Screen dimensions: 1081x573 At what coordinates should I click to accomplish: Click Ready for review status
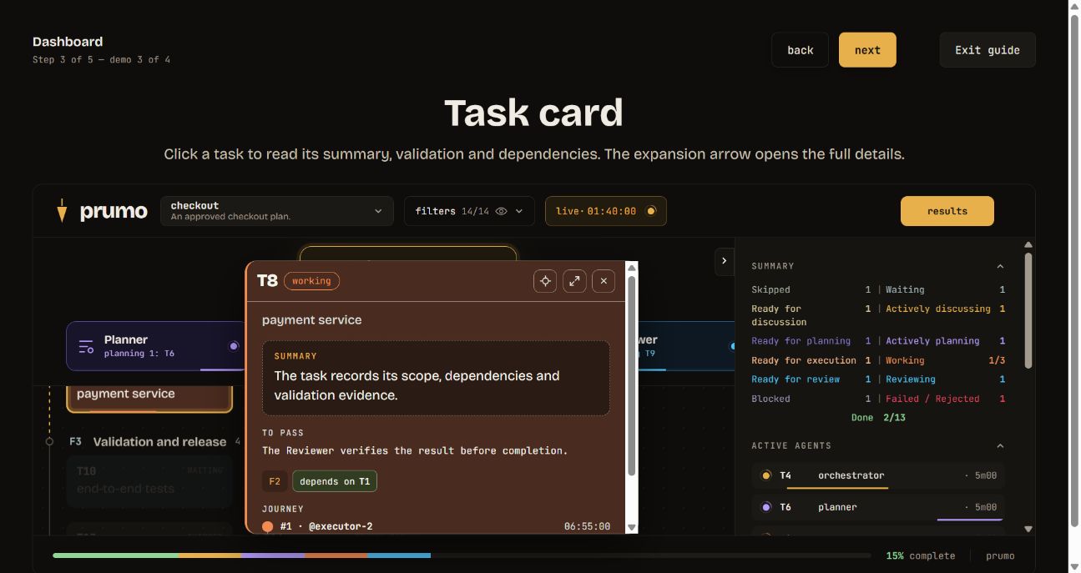[x=811, y=379]
